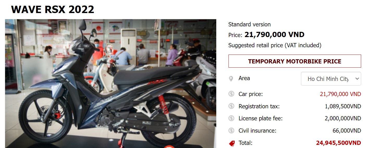Click the chevron arrow in the area selector
The height and width of the screenshot is (148, 370).
point(357,79)
